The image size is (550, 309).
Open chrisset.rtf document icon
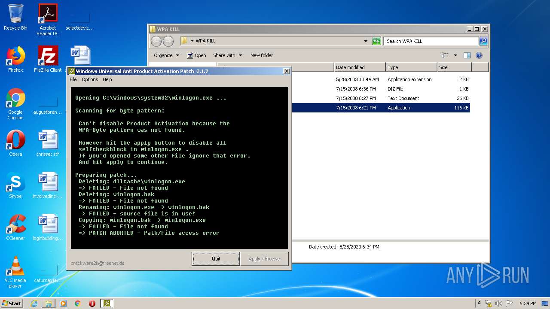pos(48,143)
